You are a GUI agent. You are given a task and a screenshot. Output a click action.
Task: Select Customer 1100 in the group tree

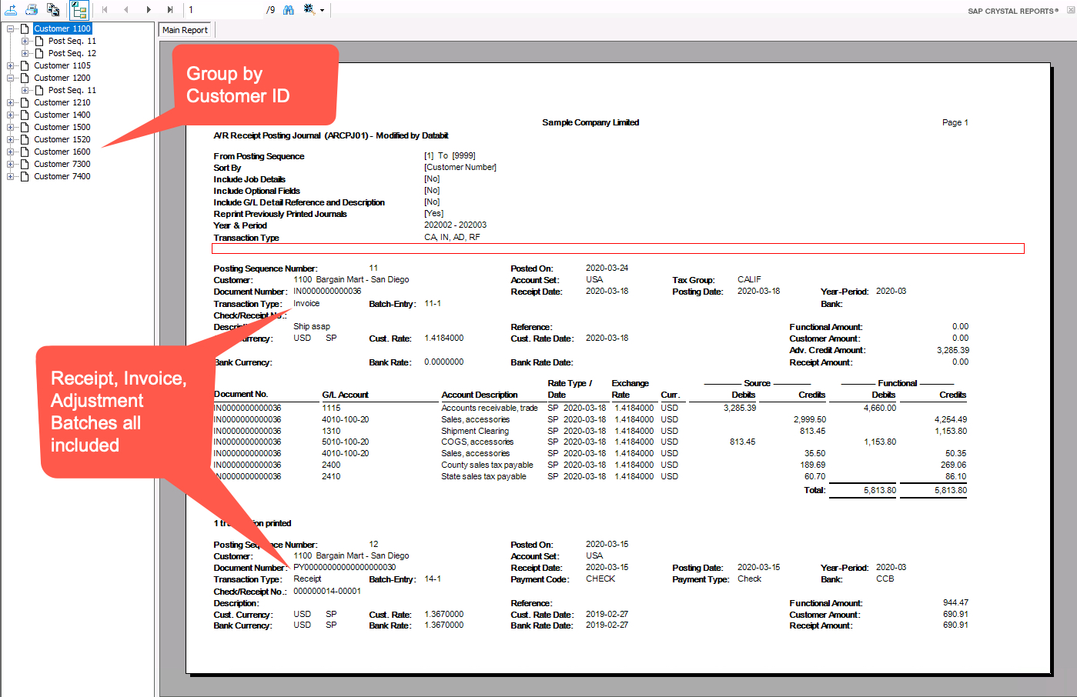coord(62,28)
